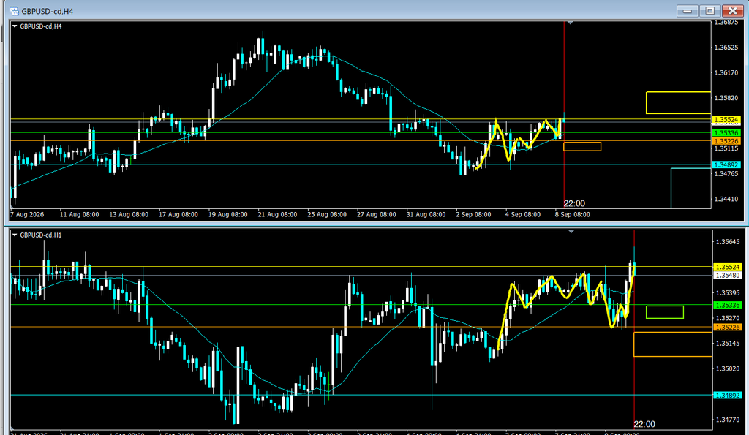Click the 22:00 label on the H4 chart
The width and height of the screenshot is (749, 435).
(574, 203)
